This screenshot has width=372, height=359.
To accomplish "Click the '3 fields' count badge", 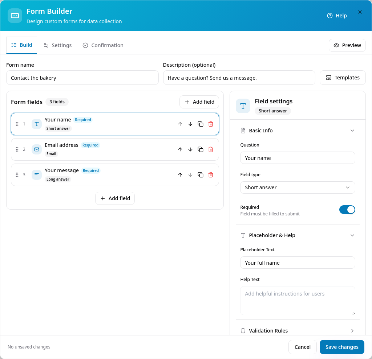I will point(57,102).
